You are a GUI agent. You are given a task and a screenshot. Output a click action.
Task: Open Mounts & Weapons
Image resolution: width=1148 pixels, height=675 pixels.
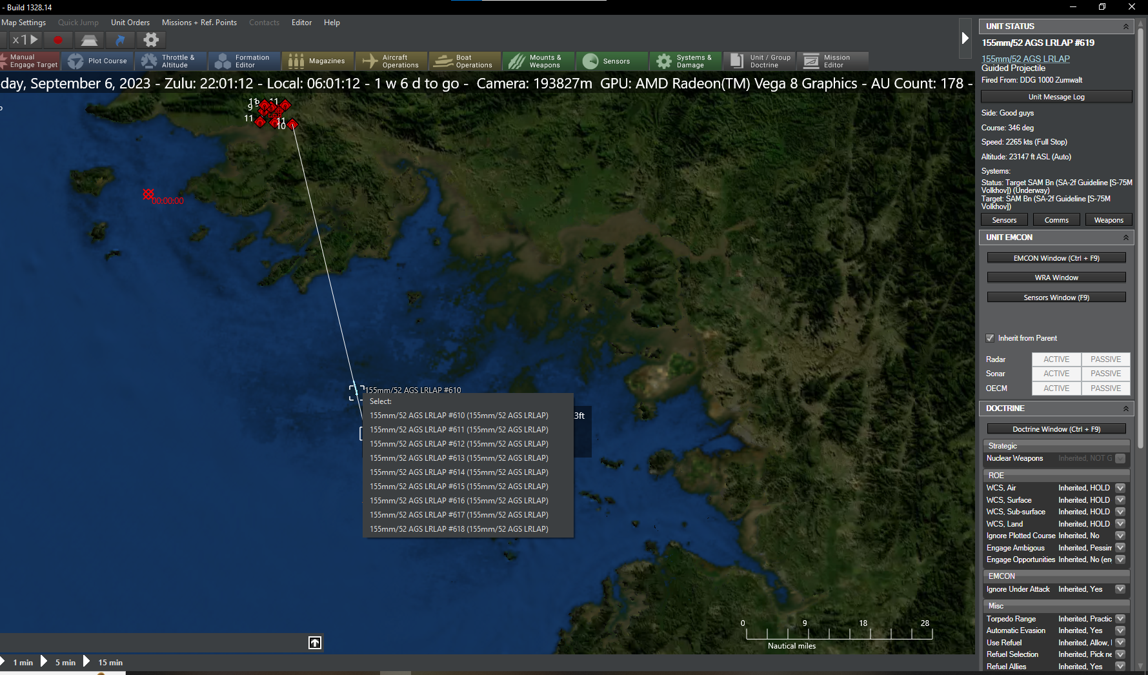pyautogui.click(x=539, y=61)
